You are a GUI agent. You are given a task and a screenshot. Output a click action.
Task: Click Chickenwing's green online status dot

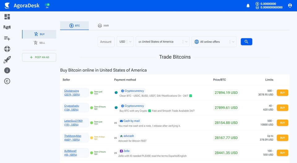tap(92, 93)
